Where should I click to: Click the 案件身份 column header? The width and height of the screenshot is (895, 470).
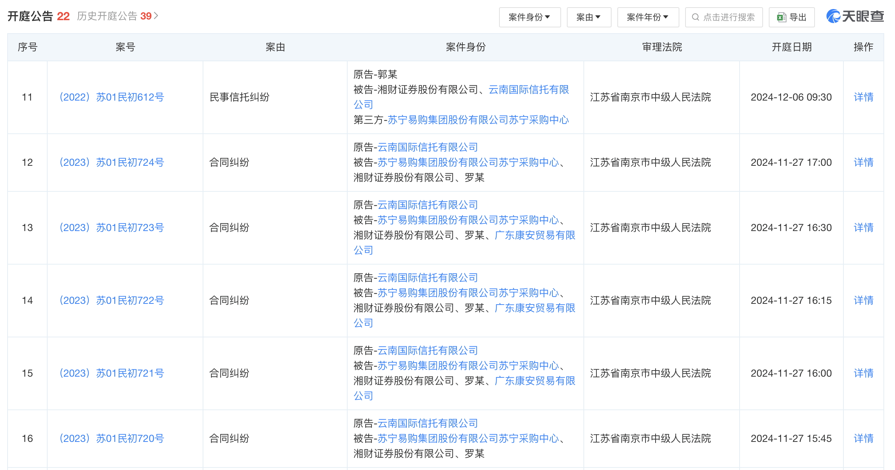click(466, 47)
